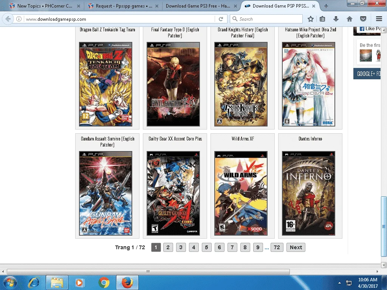Click the Firefox taskbar icon
The height and width of the screenshot is (290, 387).
coord(127,282)
